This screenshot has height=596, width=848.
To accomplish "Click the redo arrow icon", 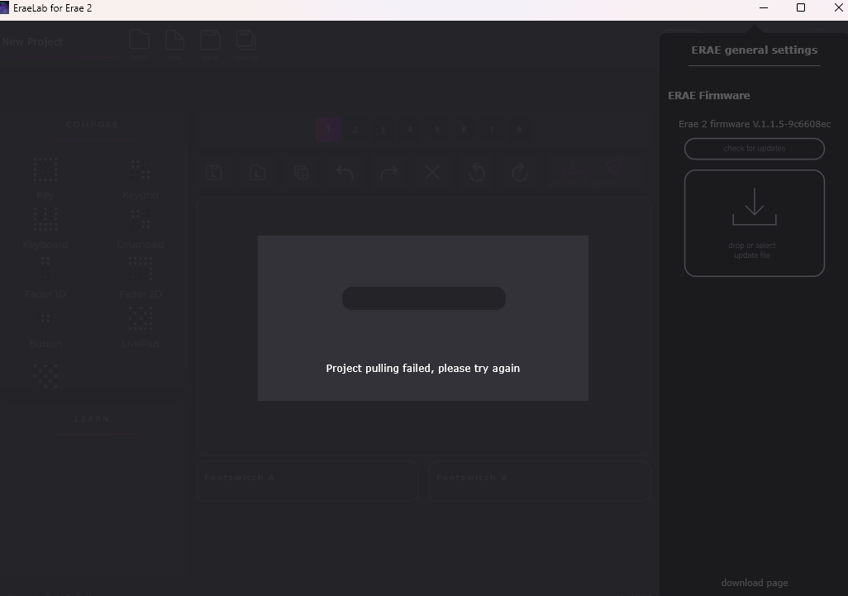I will click(388, 173).
